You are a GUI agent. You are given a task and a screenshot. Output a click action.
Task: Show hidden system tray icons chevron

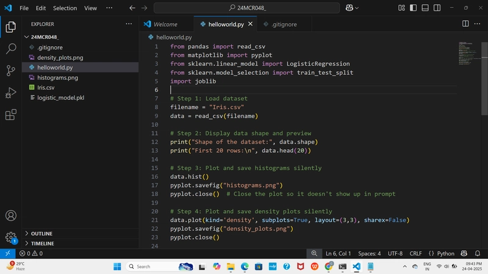coord(404,267)
